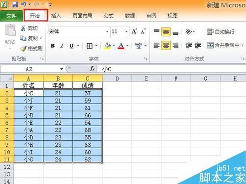Click the 复制 (Copy) button
246x184 pixels.
coord(29,38)
